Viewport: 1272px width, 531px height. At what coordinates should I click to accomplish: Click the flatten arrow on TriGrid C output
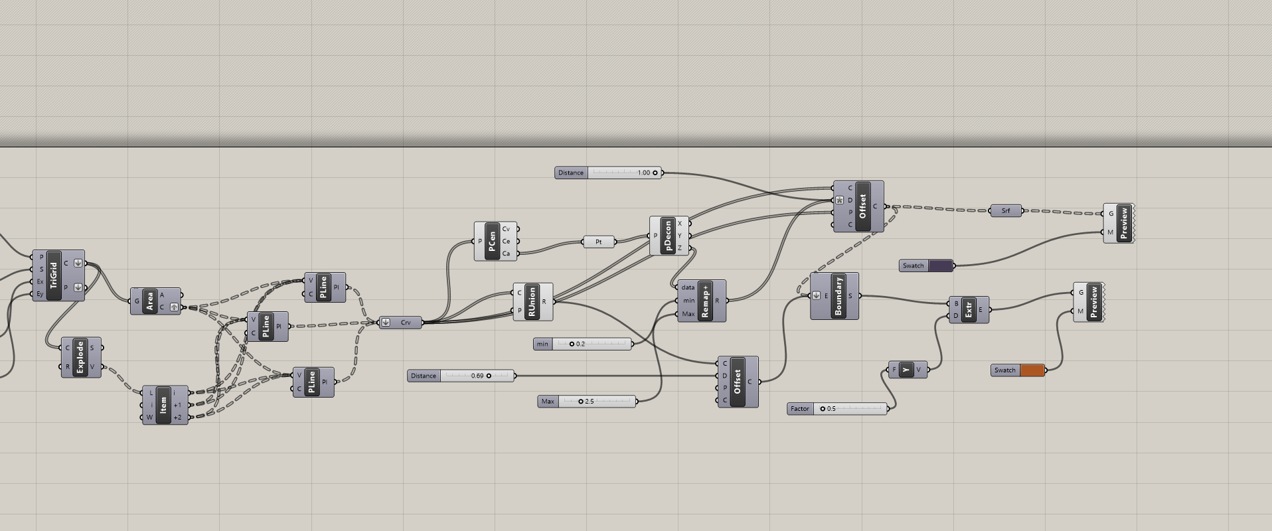tap(78, 264)
